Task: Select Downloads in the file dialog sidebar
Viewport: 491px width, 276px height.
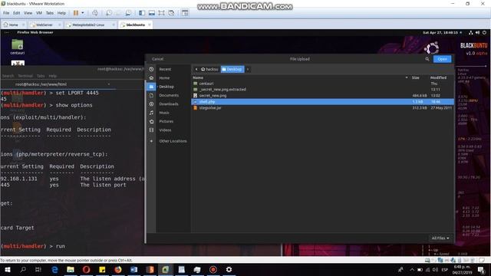Action: point(169,104)
